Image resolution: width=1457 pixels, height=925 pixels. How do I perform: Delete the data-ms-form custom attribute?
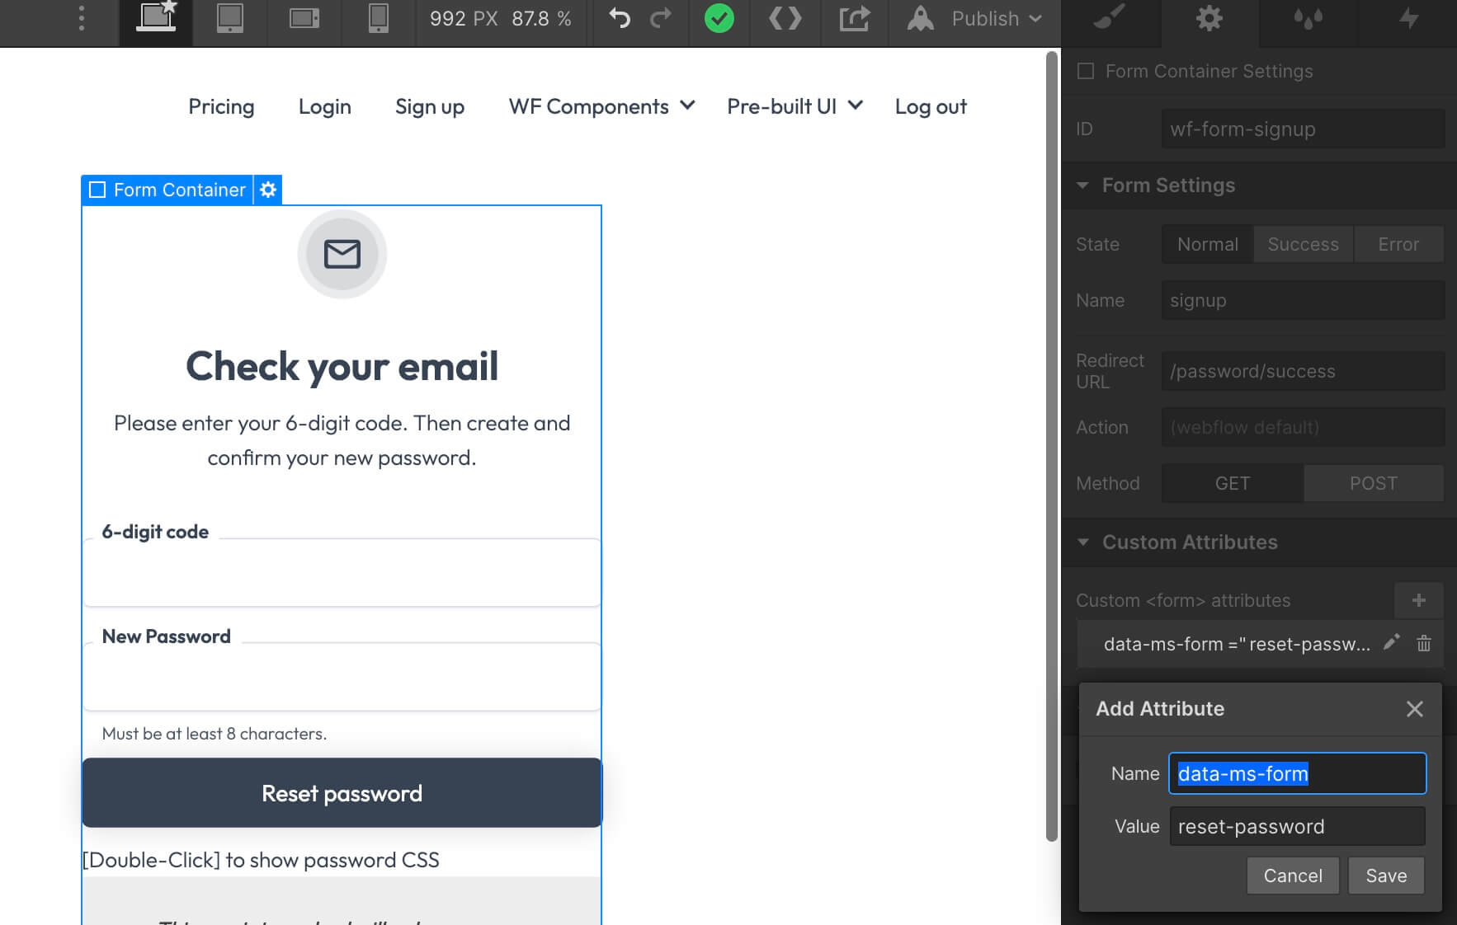pos(1423,644)
